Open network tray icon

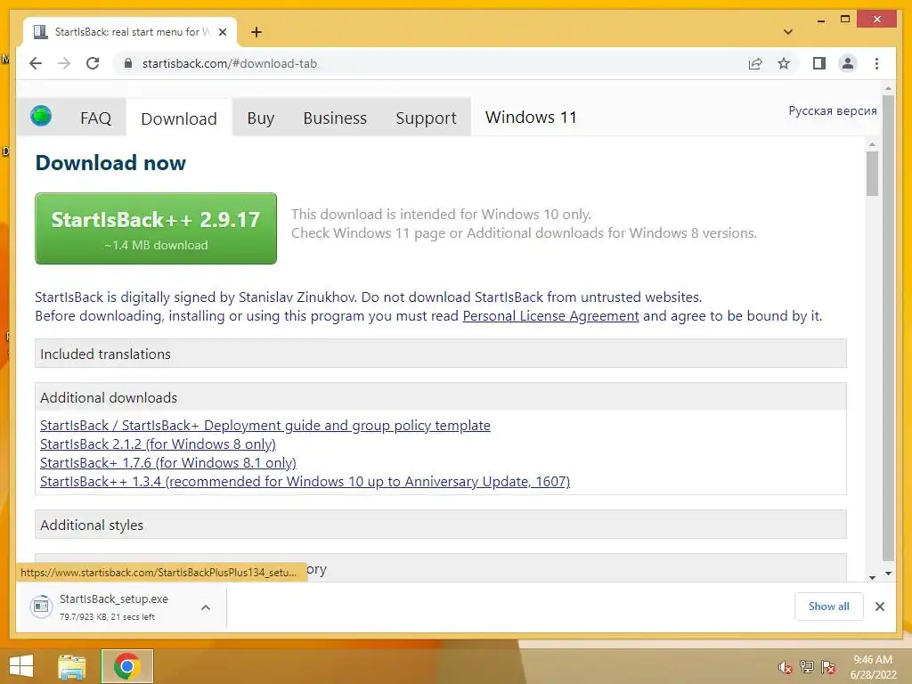(x=807, y=667)
